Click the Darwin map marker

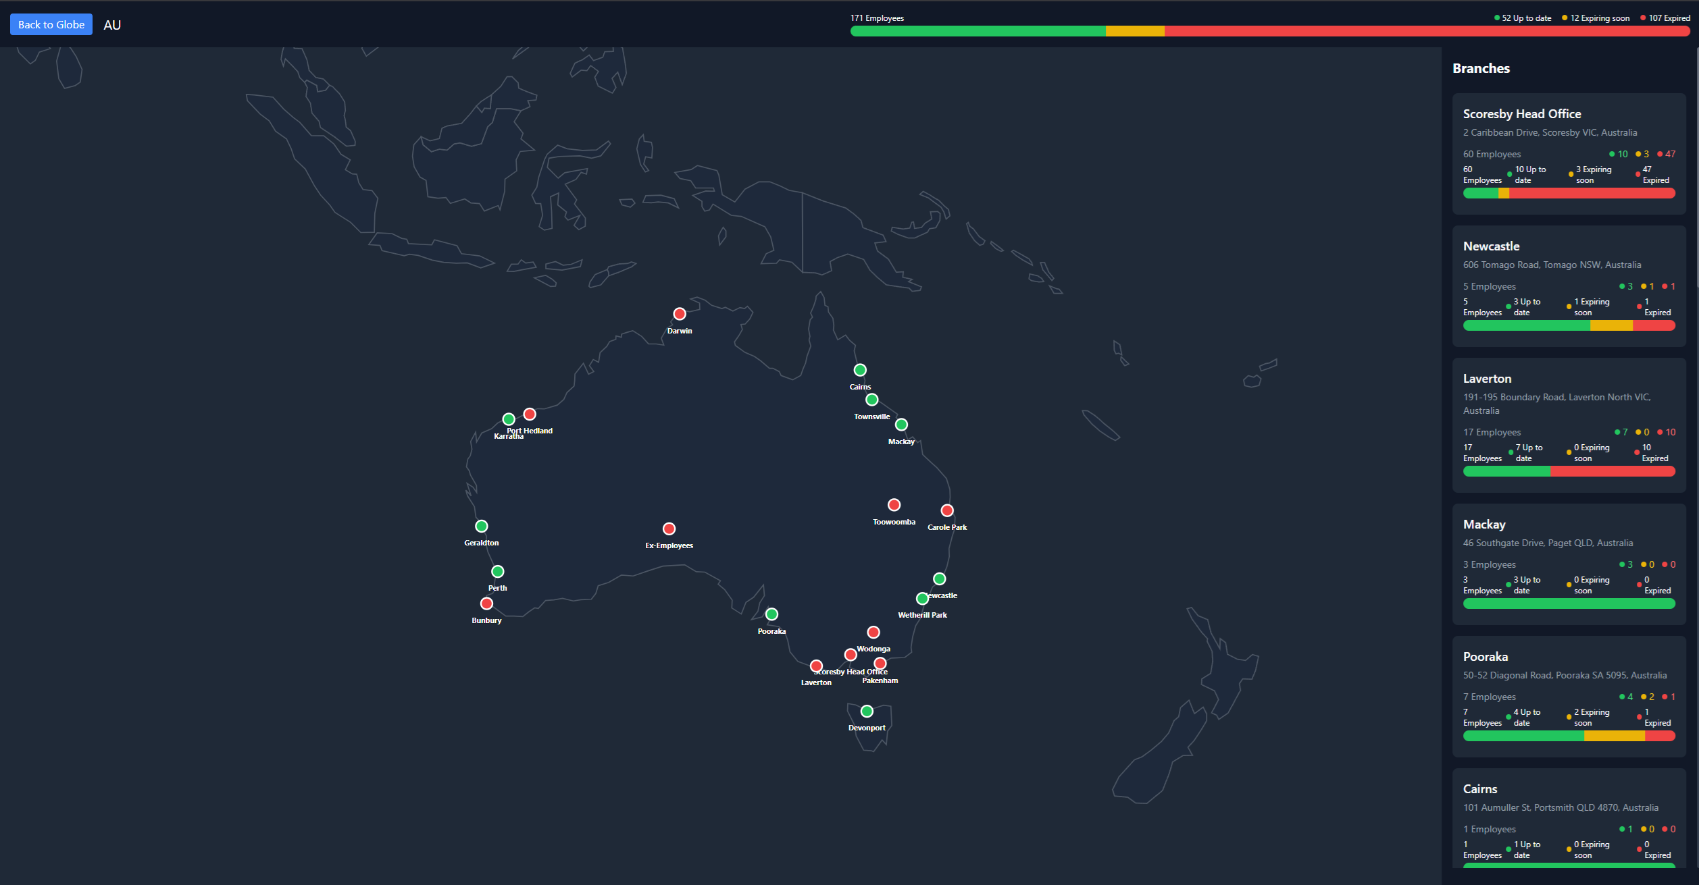[680, 314]
